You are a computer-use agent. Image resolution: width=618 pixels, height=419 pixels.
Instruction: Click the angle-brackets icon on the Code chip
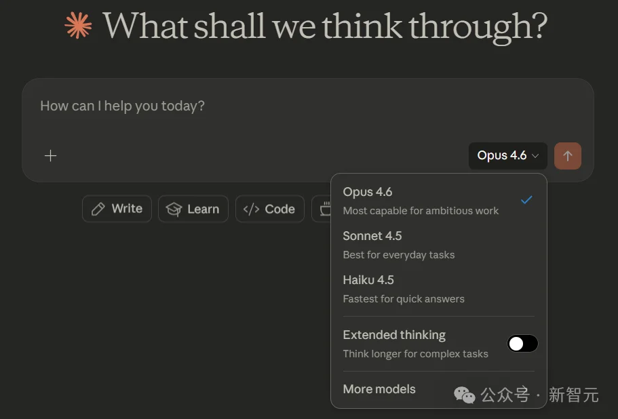[251, 209]
